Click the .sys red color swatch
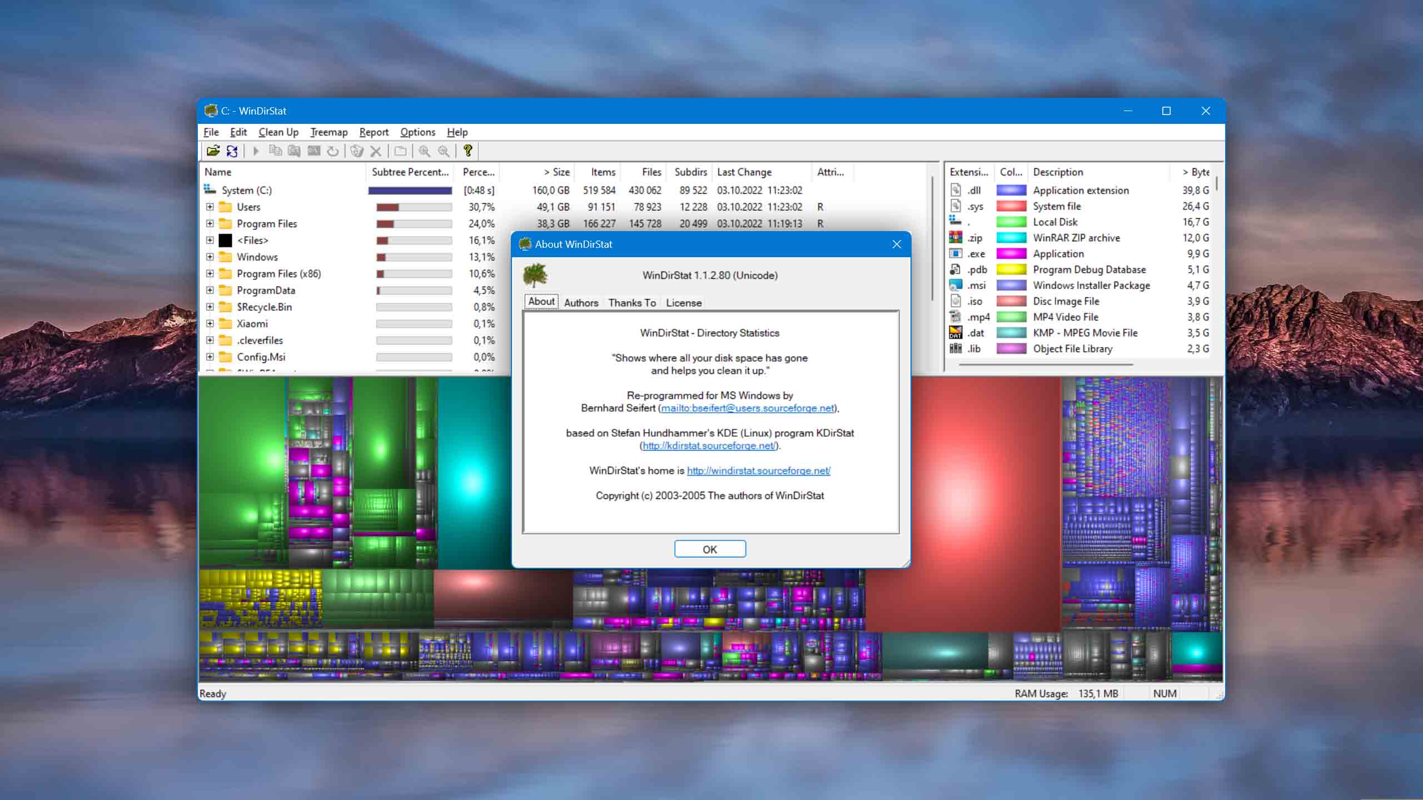 [x=1011, y=206]
